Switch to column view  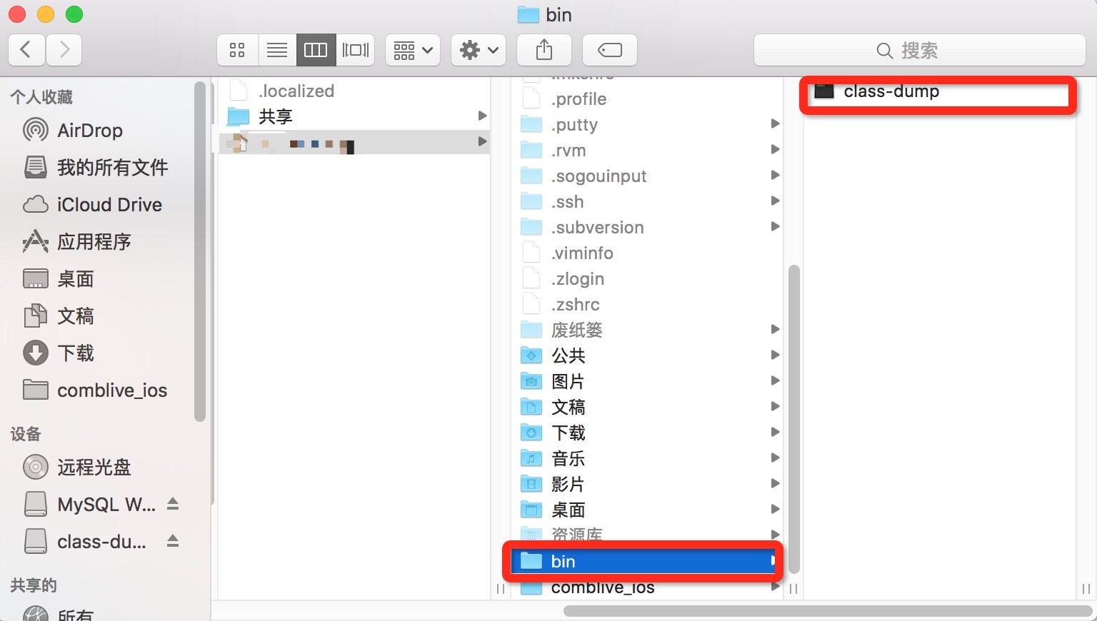click(316, 50)
